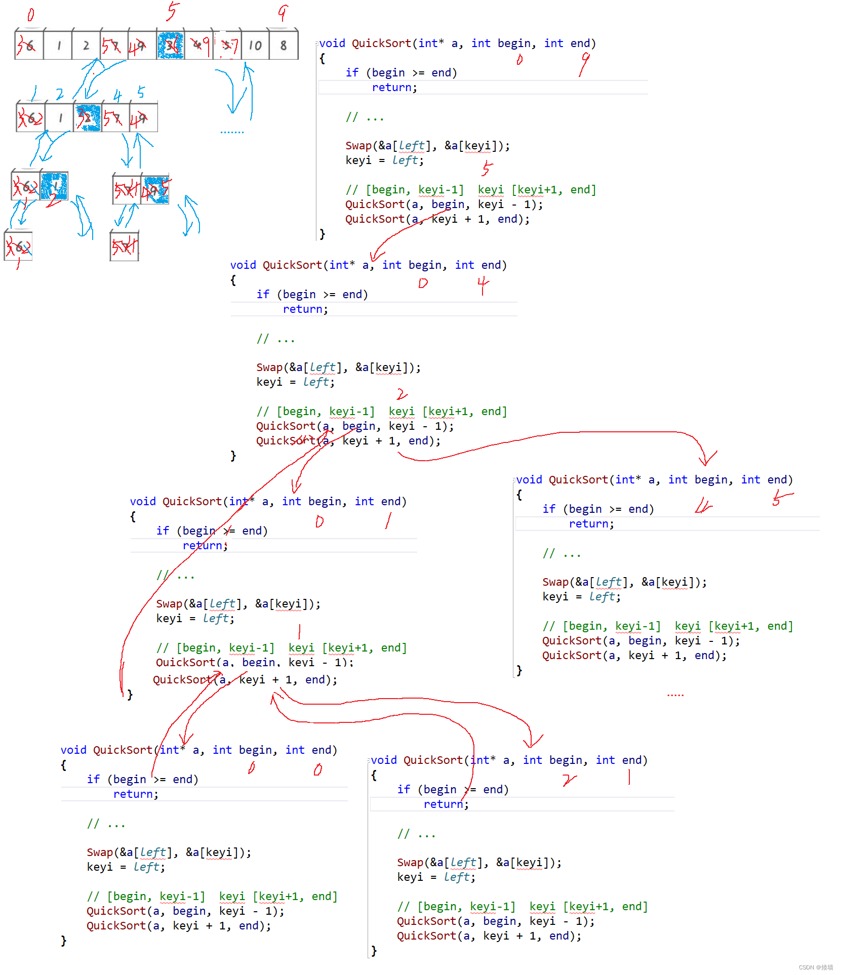The height and width of the screenshot is (975, 841).
Task: Collapse the outlining toggle of QuickSort called with 0, 9
Action: tap(316, 44)
